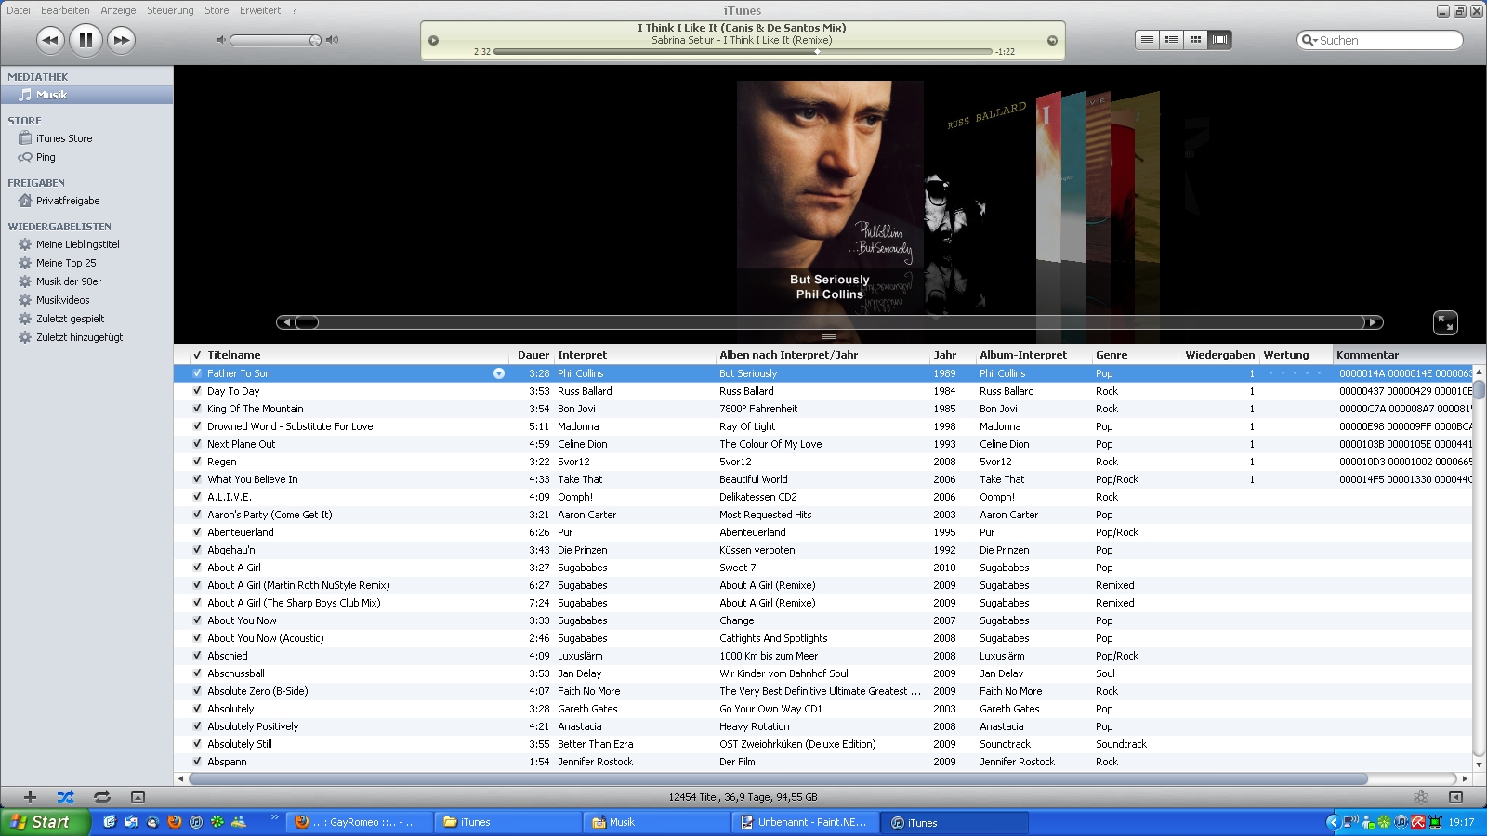Open Meine Lieblingstitel playlist

(78, 244)
